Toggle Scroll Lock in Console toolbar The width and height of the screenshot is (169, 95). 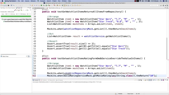tap(147, 80)
